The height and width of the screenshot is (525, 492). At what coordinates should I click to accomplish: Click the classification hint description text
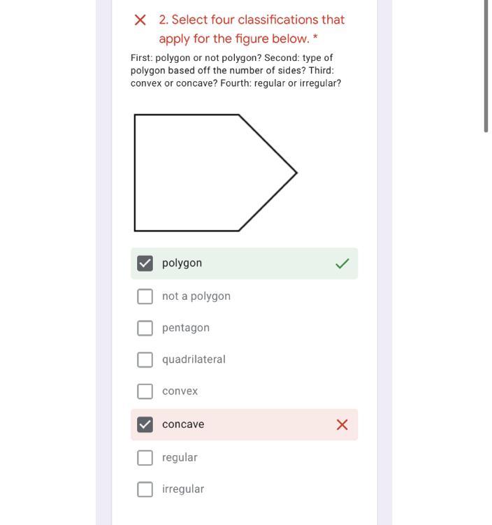point(236,70)
